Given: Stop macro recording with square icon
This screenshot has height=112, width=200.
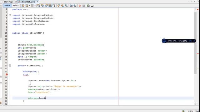Looking at the screenshot, I should click(x=83, y=6).
